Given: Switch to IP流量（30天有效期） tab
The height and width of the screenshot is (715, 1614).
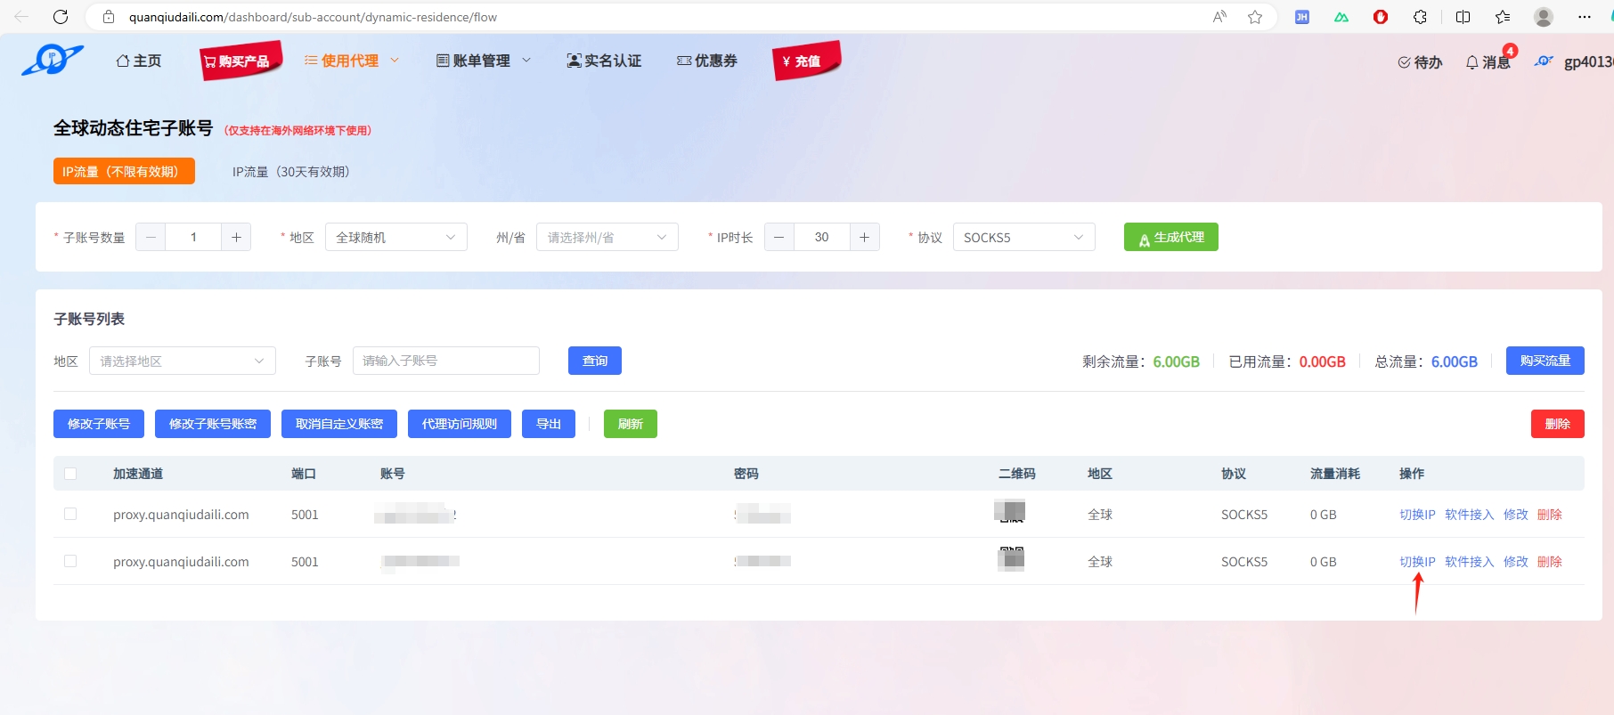Looking at the screenshot, I should 290,172.
